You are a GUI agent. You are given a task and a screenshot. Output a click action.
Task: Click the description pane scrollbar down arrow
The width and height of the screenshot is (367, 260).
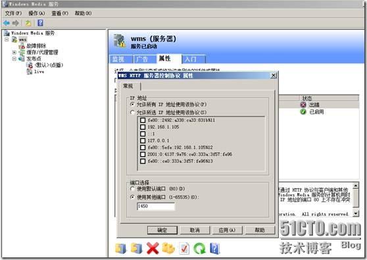(356, 213)
